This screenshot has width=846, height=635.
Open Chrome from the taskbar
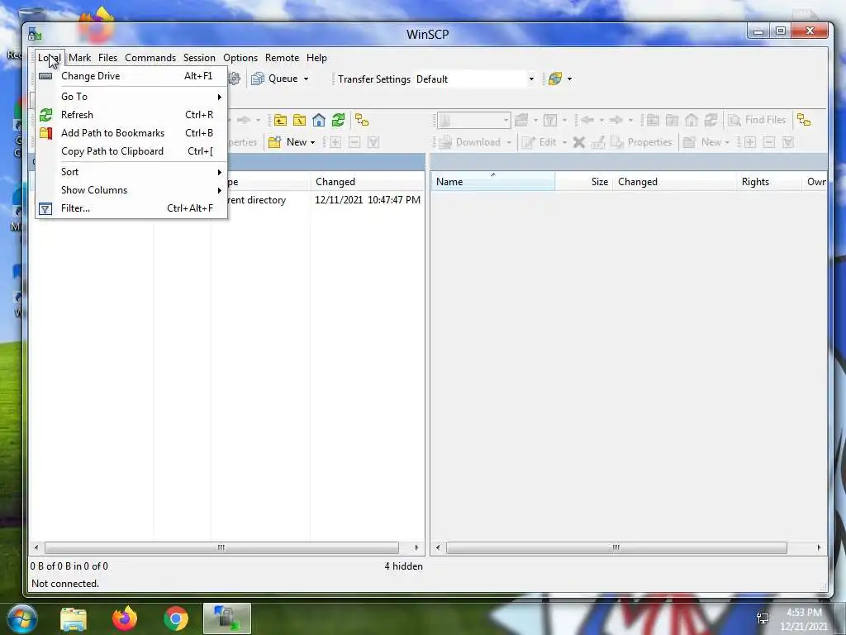click(x=176, y=618)
